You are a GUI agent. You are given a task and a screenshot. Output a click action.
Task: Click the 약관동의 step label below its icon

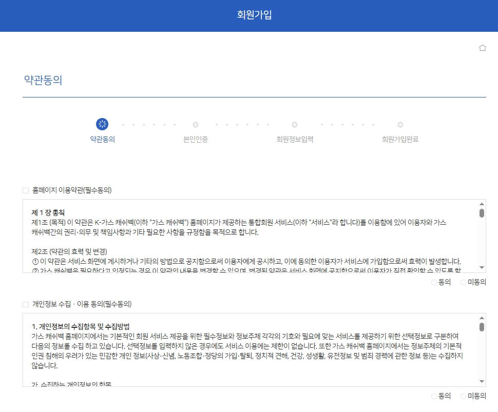103,138
